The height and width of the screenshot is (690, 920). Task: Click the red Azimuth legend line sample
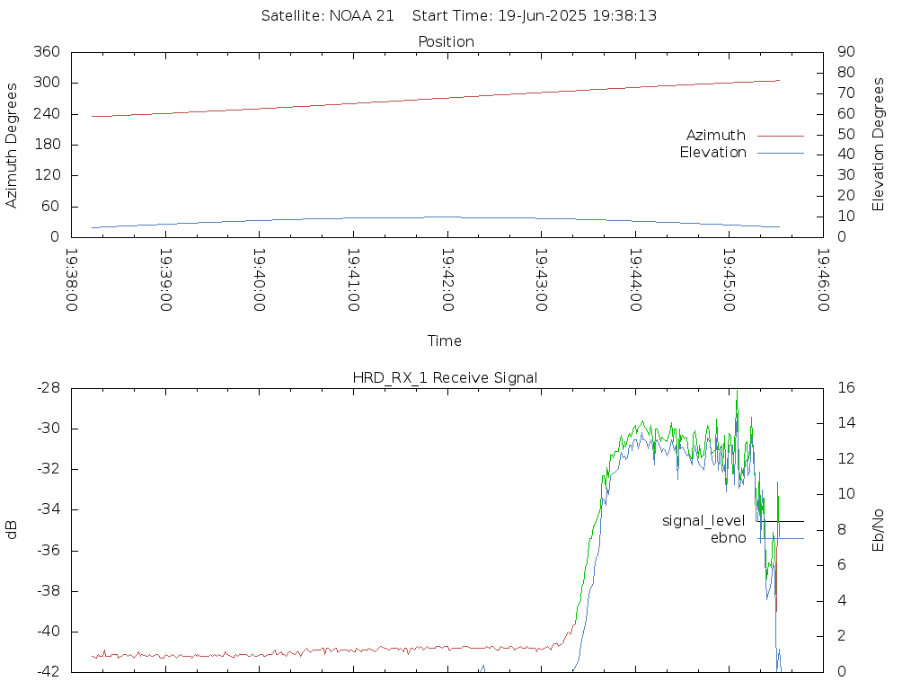pyautogui.click(x=781, y=136)
